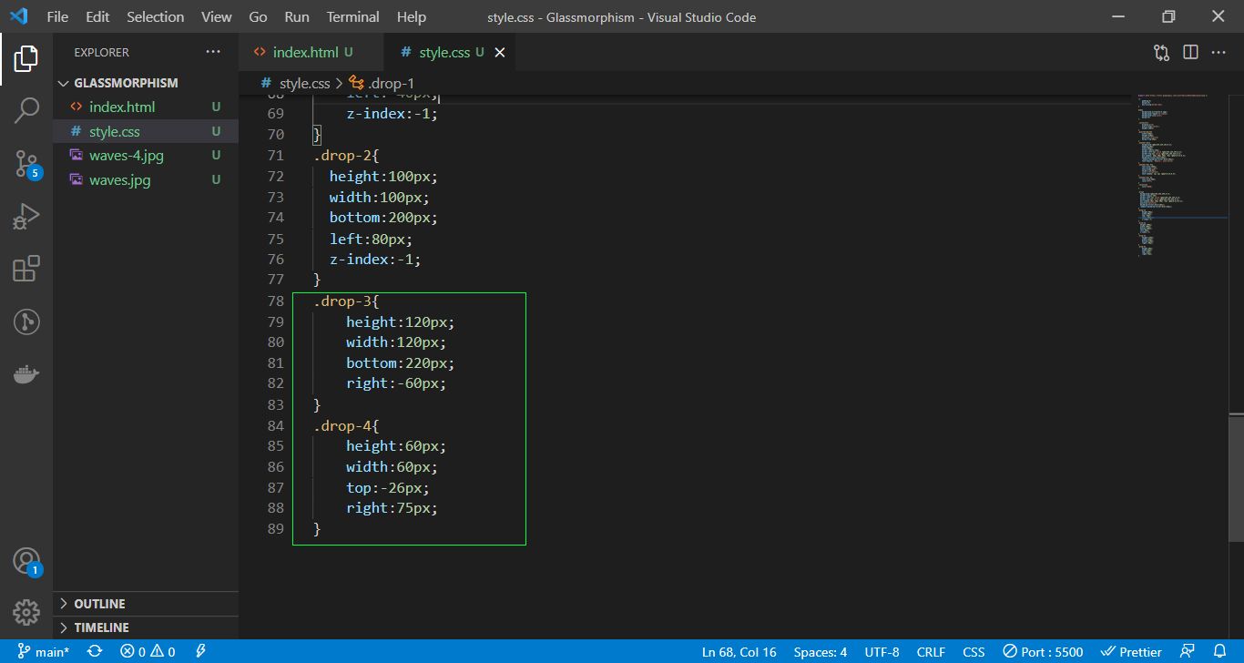Open the Run menu
This screenshot has height=663, width=1244.
click(x=297, y=16)
